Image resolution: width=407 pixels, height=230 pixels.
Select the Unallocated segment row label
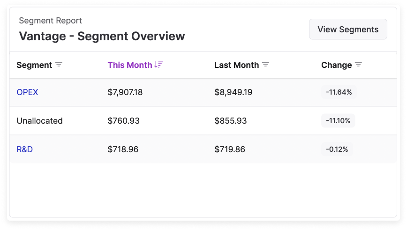(x=39, y=121)
